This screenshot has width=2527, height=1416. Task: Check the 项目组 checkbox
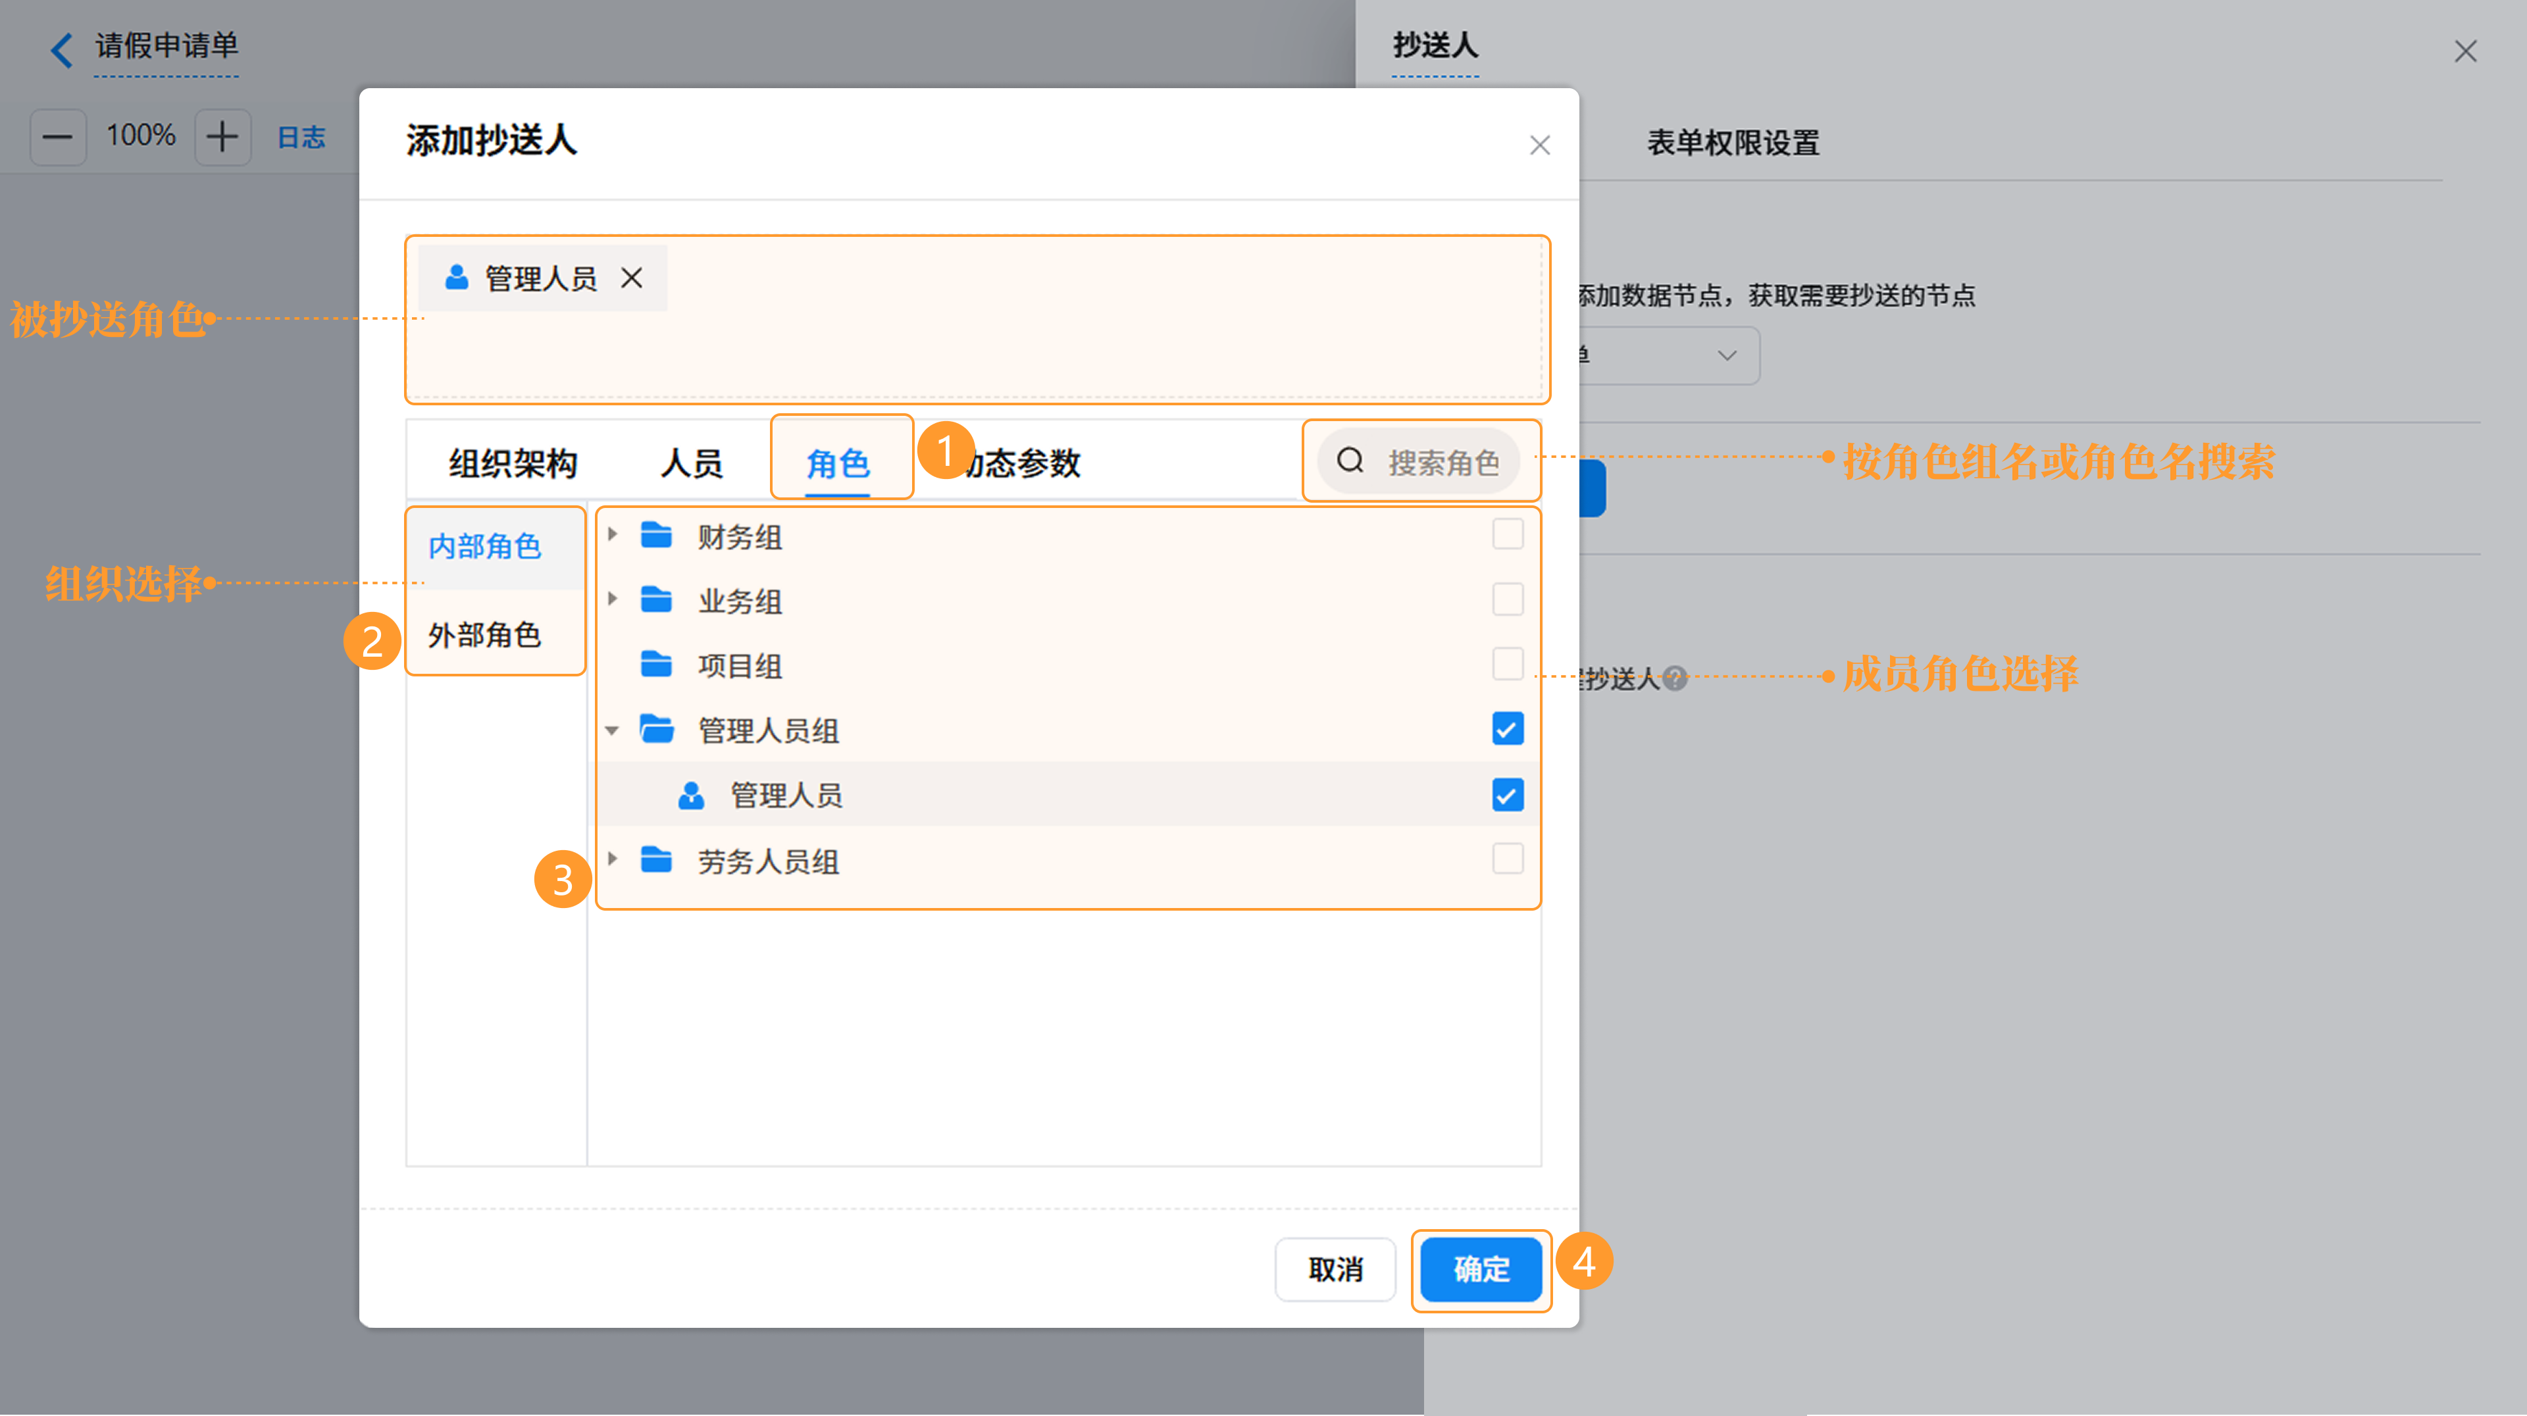click(1508, 664)
